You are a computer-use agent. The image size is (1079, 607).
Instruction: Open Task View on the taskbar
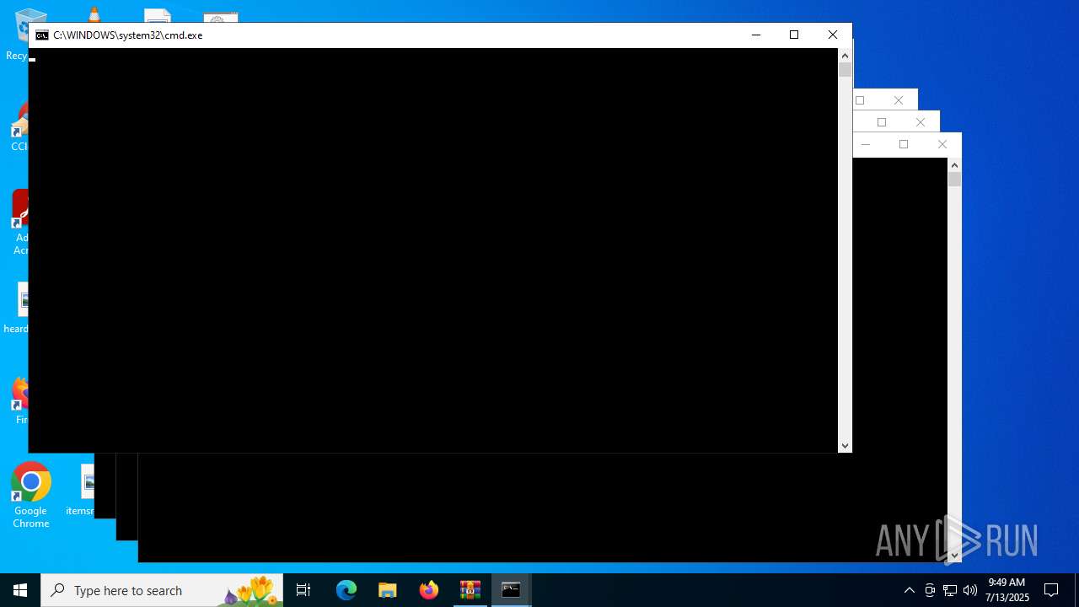tap(303, 590)
